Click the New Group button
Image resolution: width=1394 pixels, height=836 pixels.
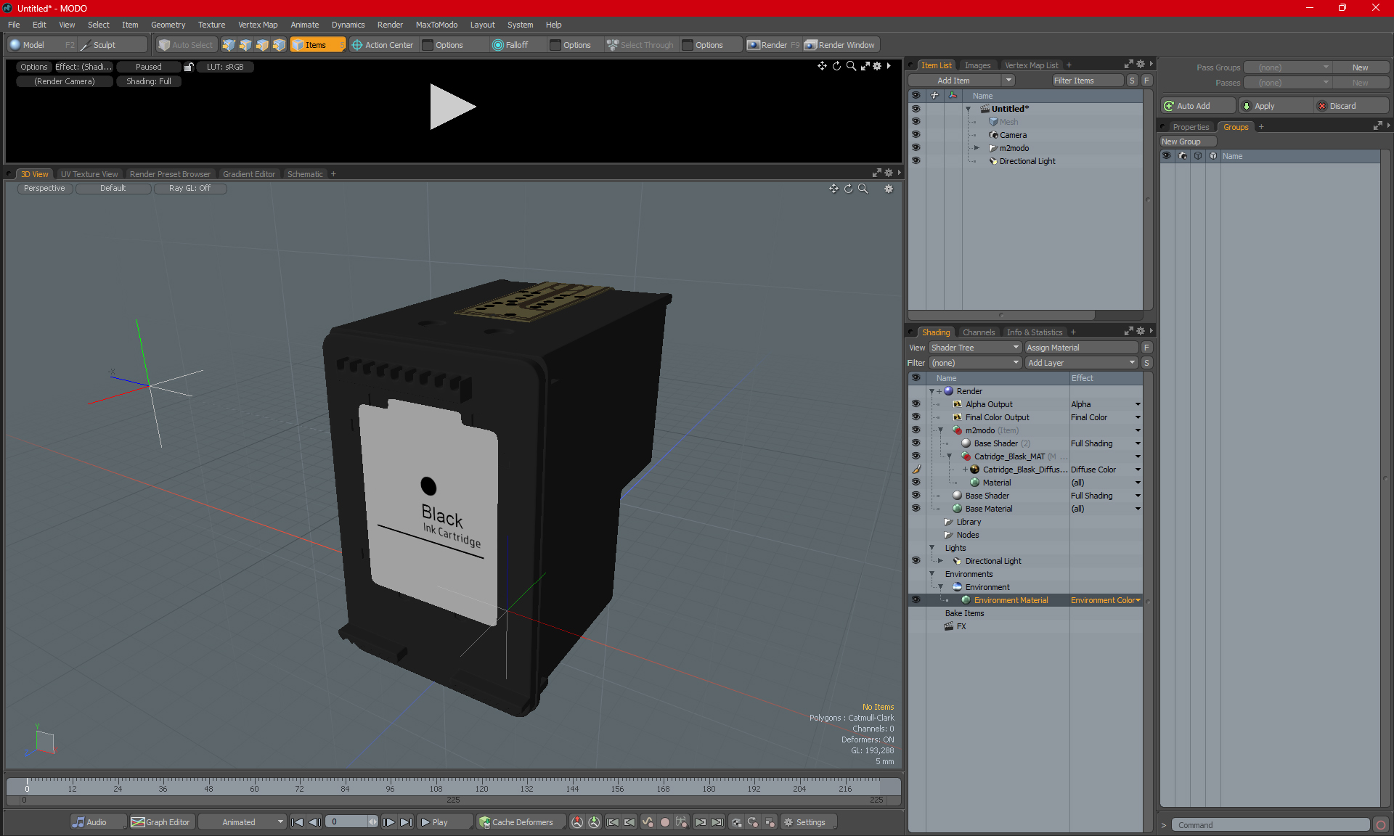[1188, 142]
